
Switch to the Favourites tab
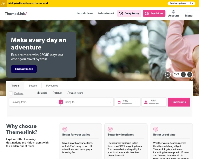(x=52, y=86)
